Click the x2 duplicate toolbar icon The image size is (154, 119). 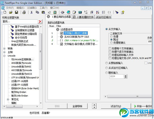click(x=49, y=12)
